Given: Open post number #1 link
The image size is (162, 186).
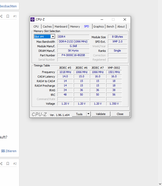Looking at the screenshot, I should pyautogui.click(x=15, y=16).
